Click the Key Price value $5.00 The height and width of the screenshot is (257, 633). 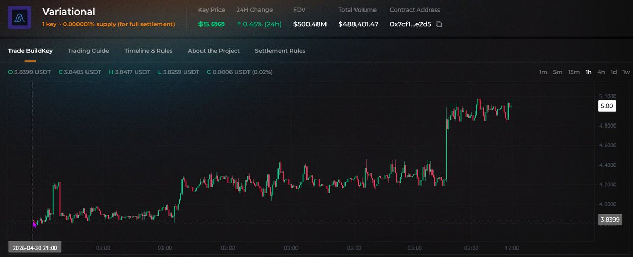[211, 24]
